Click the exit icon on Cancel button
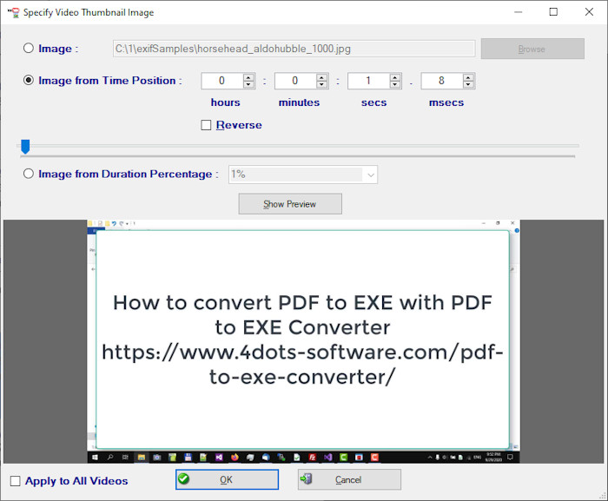 tap(306, 479)
